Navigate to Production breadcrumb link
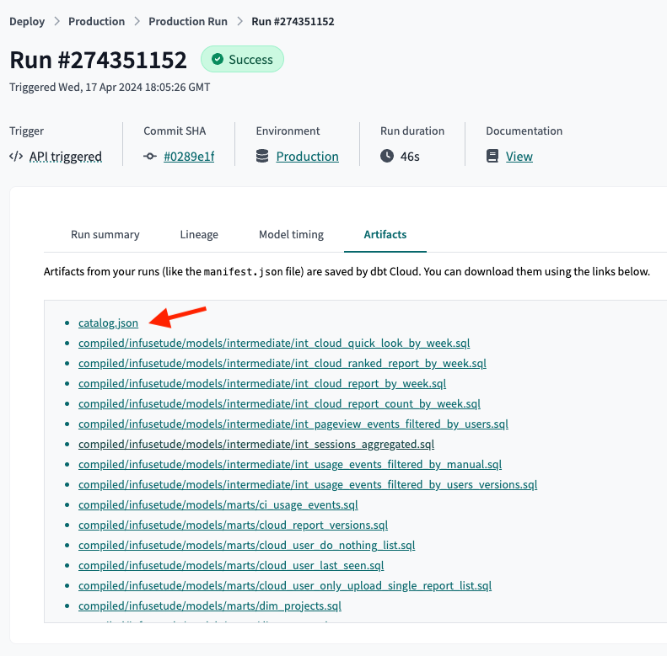The width and height of the screenshot is (667, 656). click(96, 21)
